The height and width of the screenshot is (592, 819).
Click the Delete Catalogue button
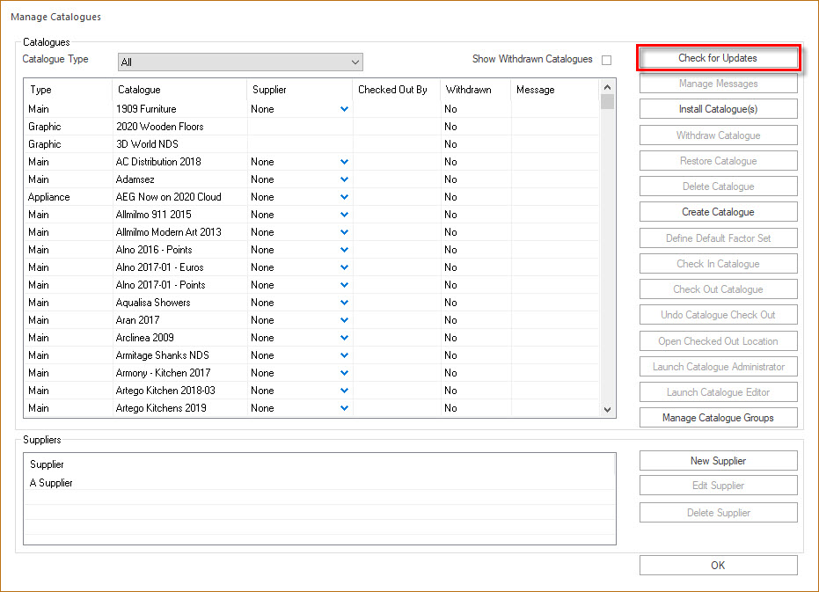(718, 186)
